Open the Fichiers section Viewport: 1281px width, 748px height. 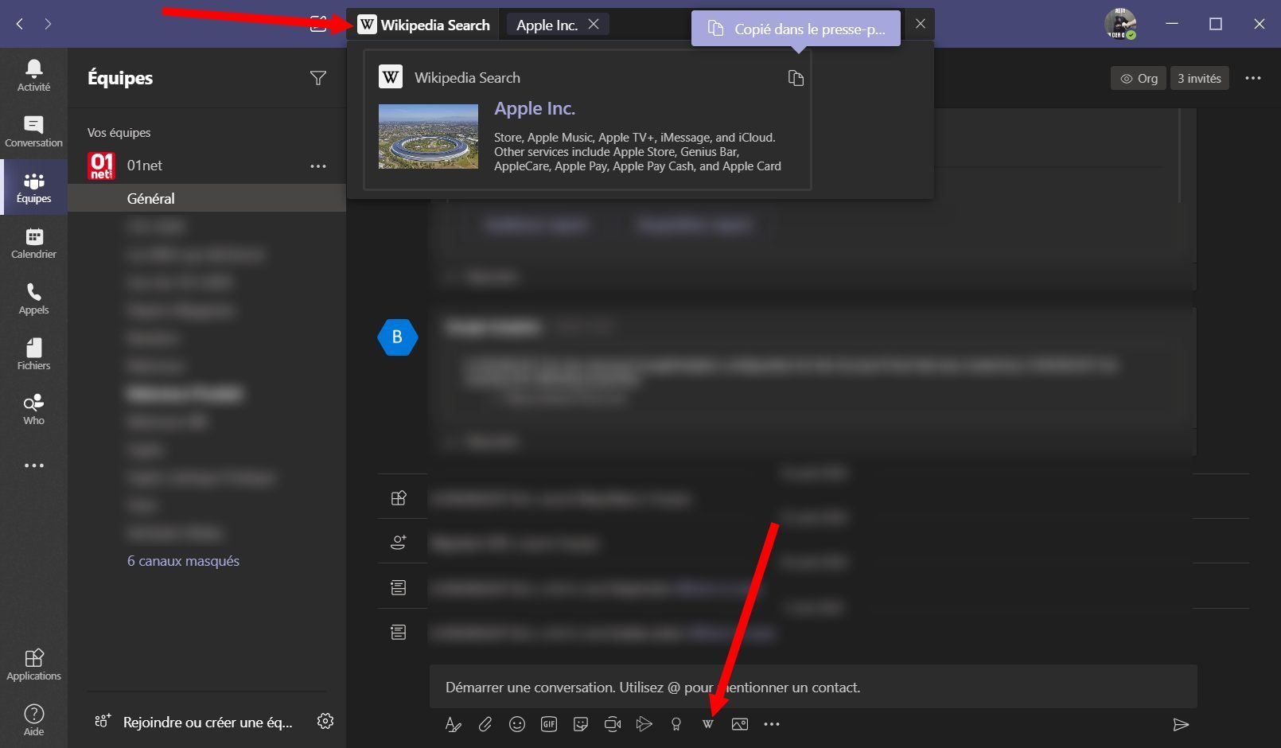(x=33, y=354)
